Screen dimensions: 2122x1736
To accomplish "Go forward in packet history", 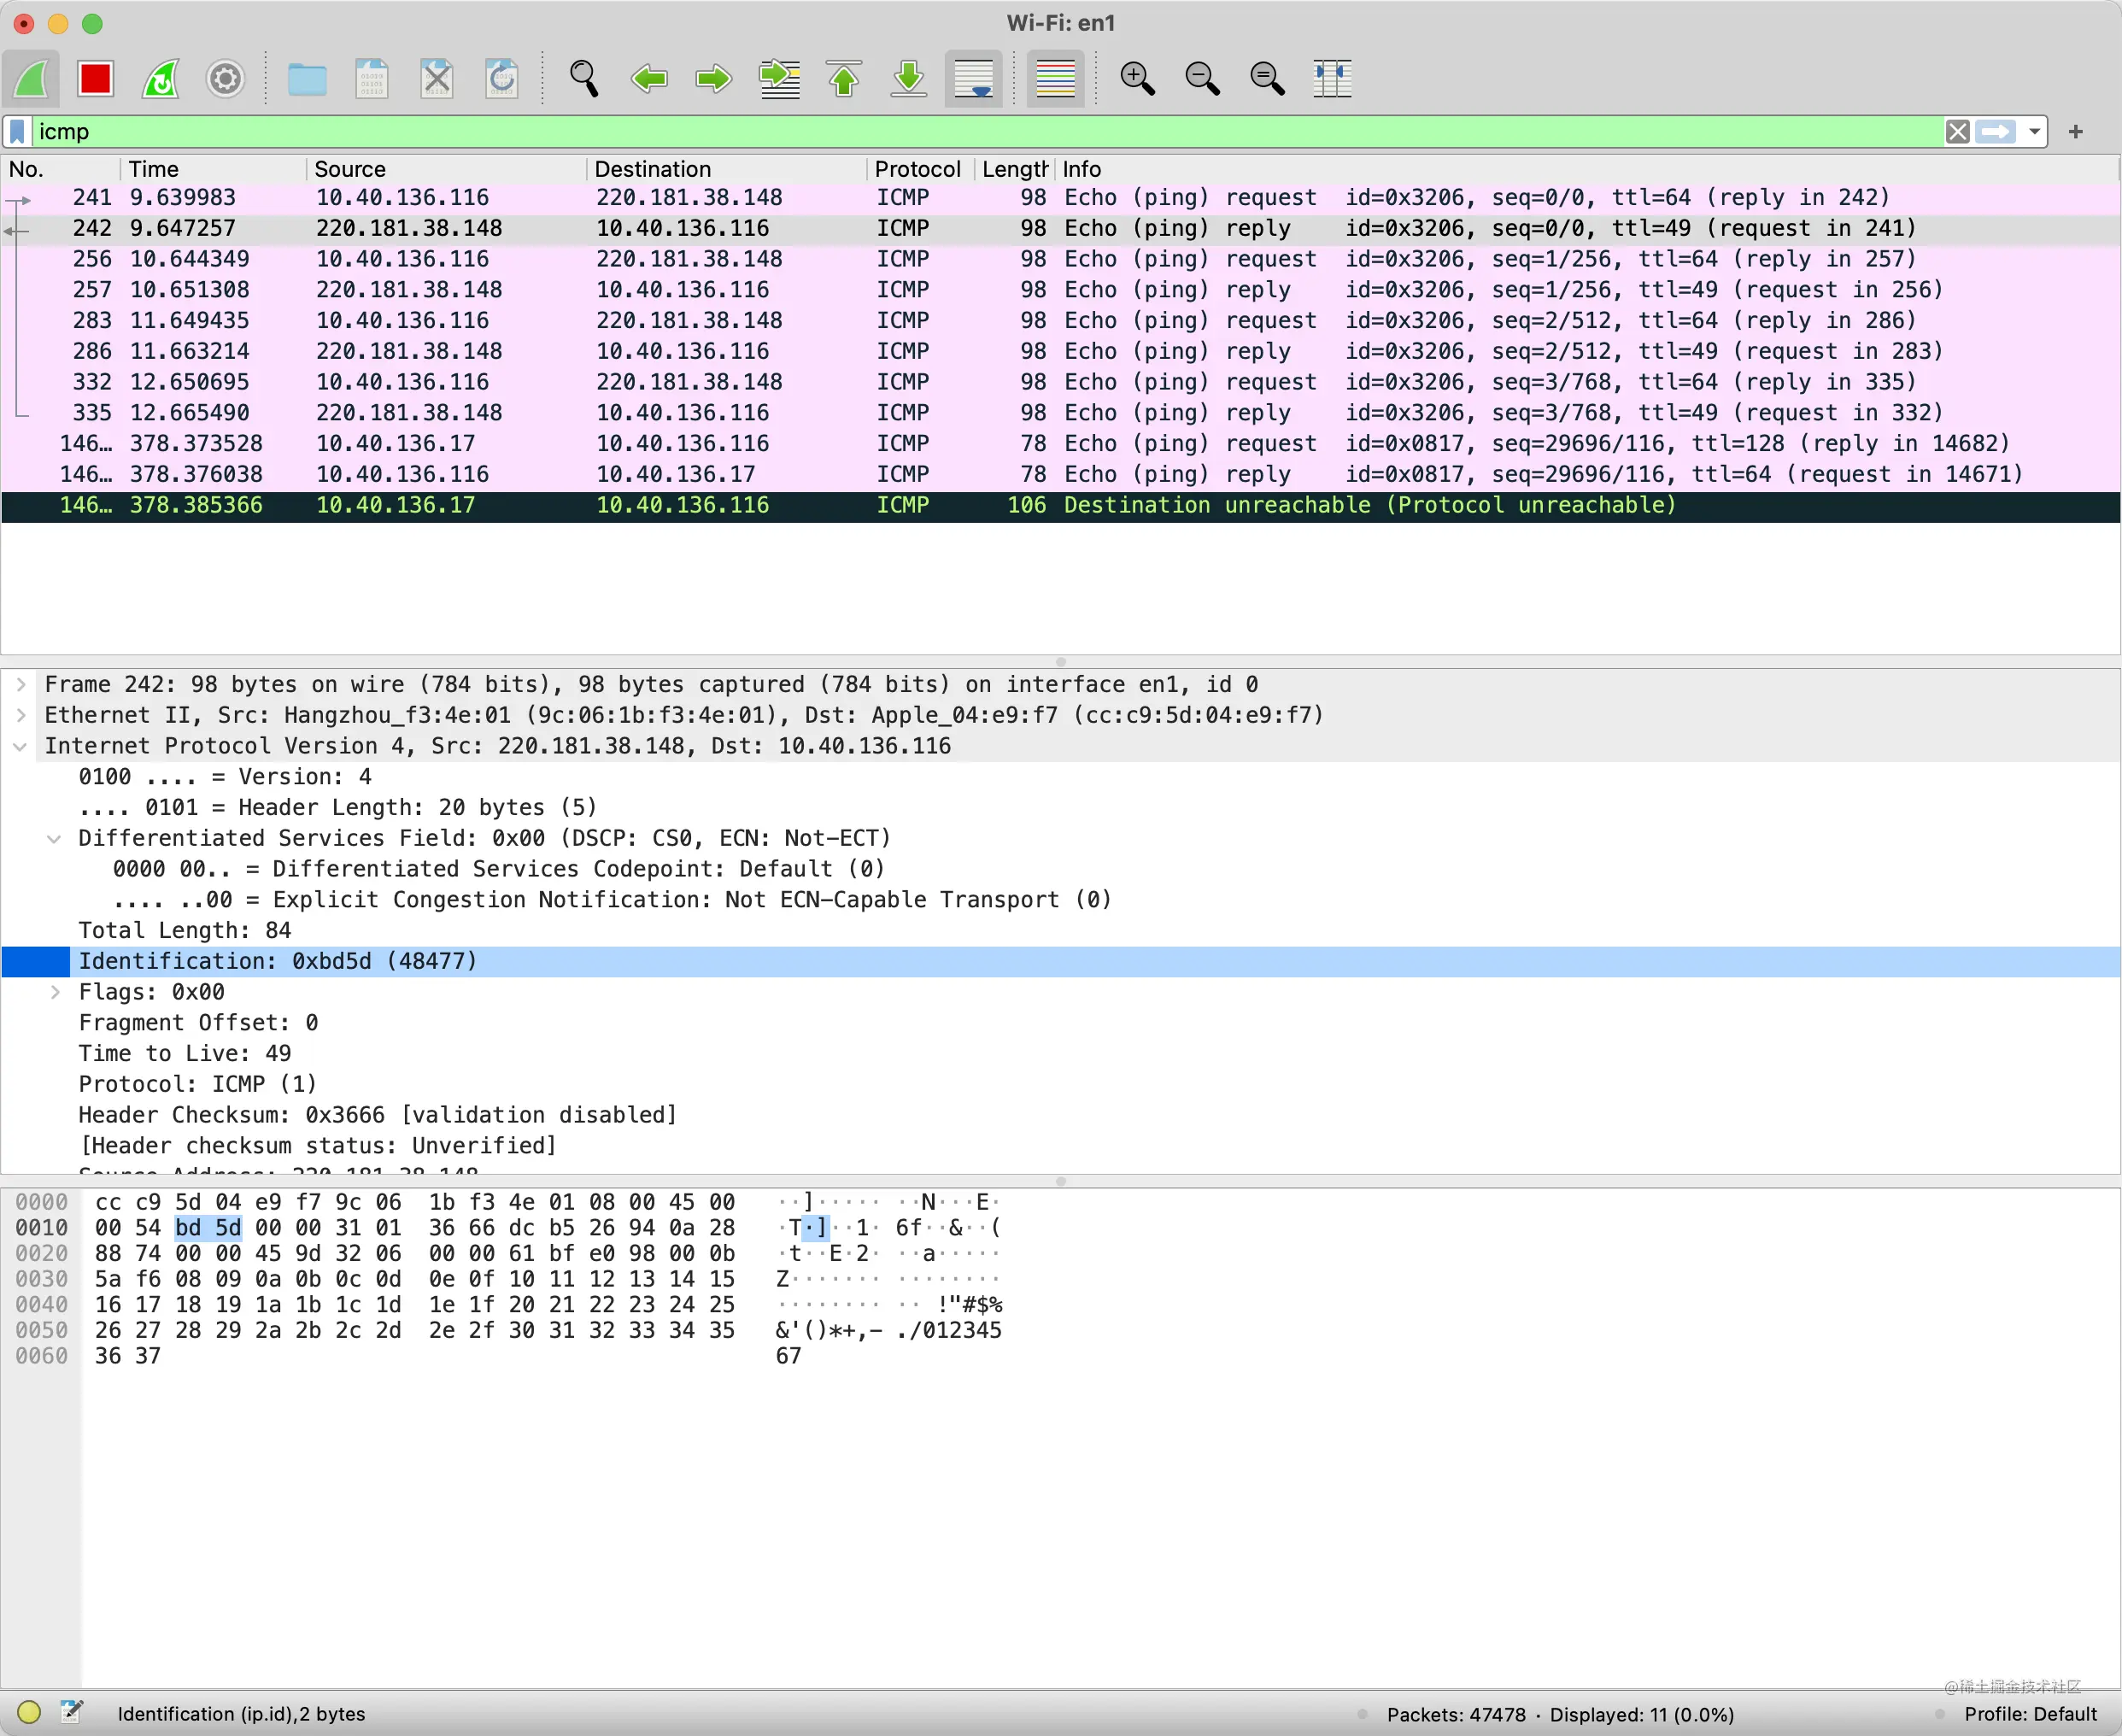I will pos(714,78).
